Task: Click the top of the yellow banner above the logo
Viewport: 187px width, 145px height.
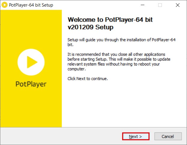Action: coord(31,24)
